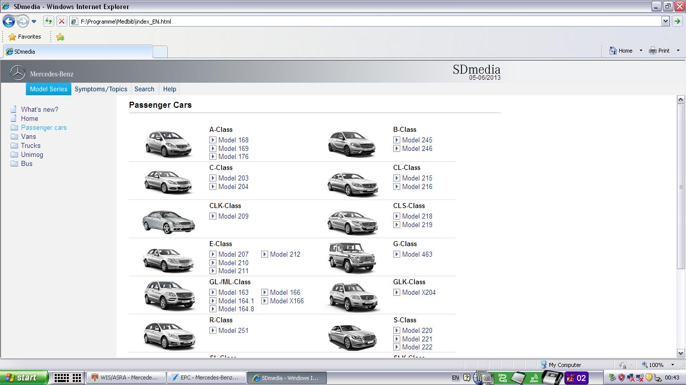
Task: Click the browser Forward arrow button
Action: pos(23,21)
